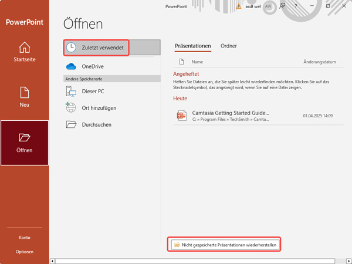Select the Öffnen folder sidebar item
The height and width of the screenshot is (264, 352).
click(25, 143)
